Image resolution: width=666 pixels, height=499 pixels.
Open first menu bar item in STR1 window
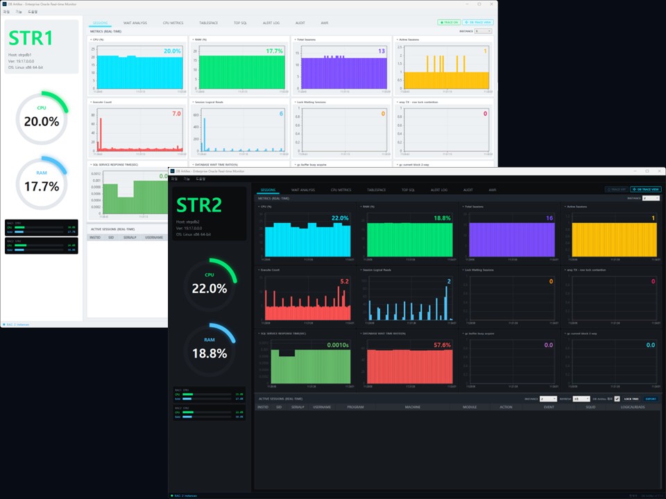click(x=6, y=12)
